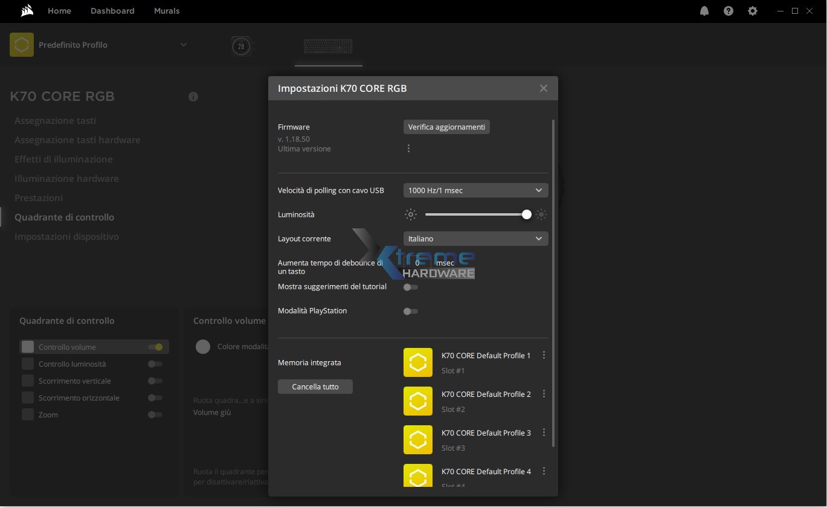Click the notifications bell icon
This screenshot has height=508, width=827.
click(x=704, y=11)
